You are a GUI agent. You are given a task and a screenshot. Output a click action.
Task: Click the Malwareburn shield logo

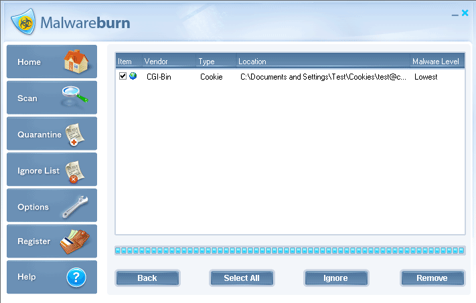tap(23, 21)
